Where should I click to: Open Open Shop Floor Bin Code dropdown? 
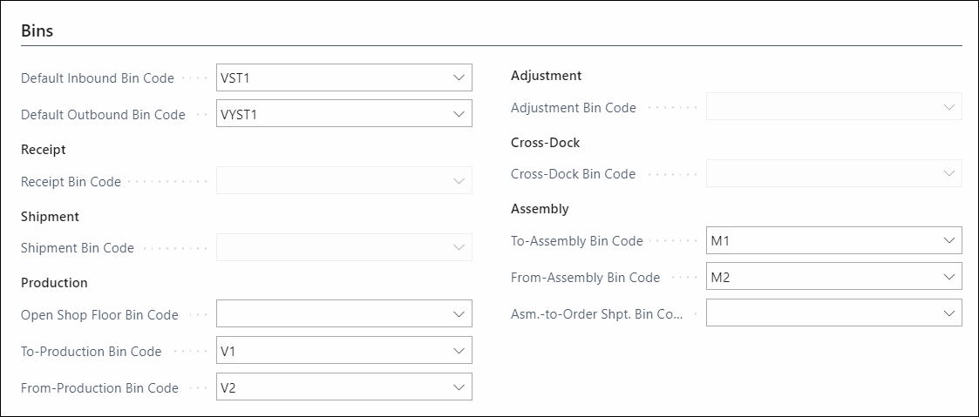(x=459, y=313)
